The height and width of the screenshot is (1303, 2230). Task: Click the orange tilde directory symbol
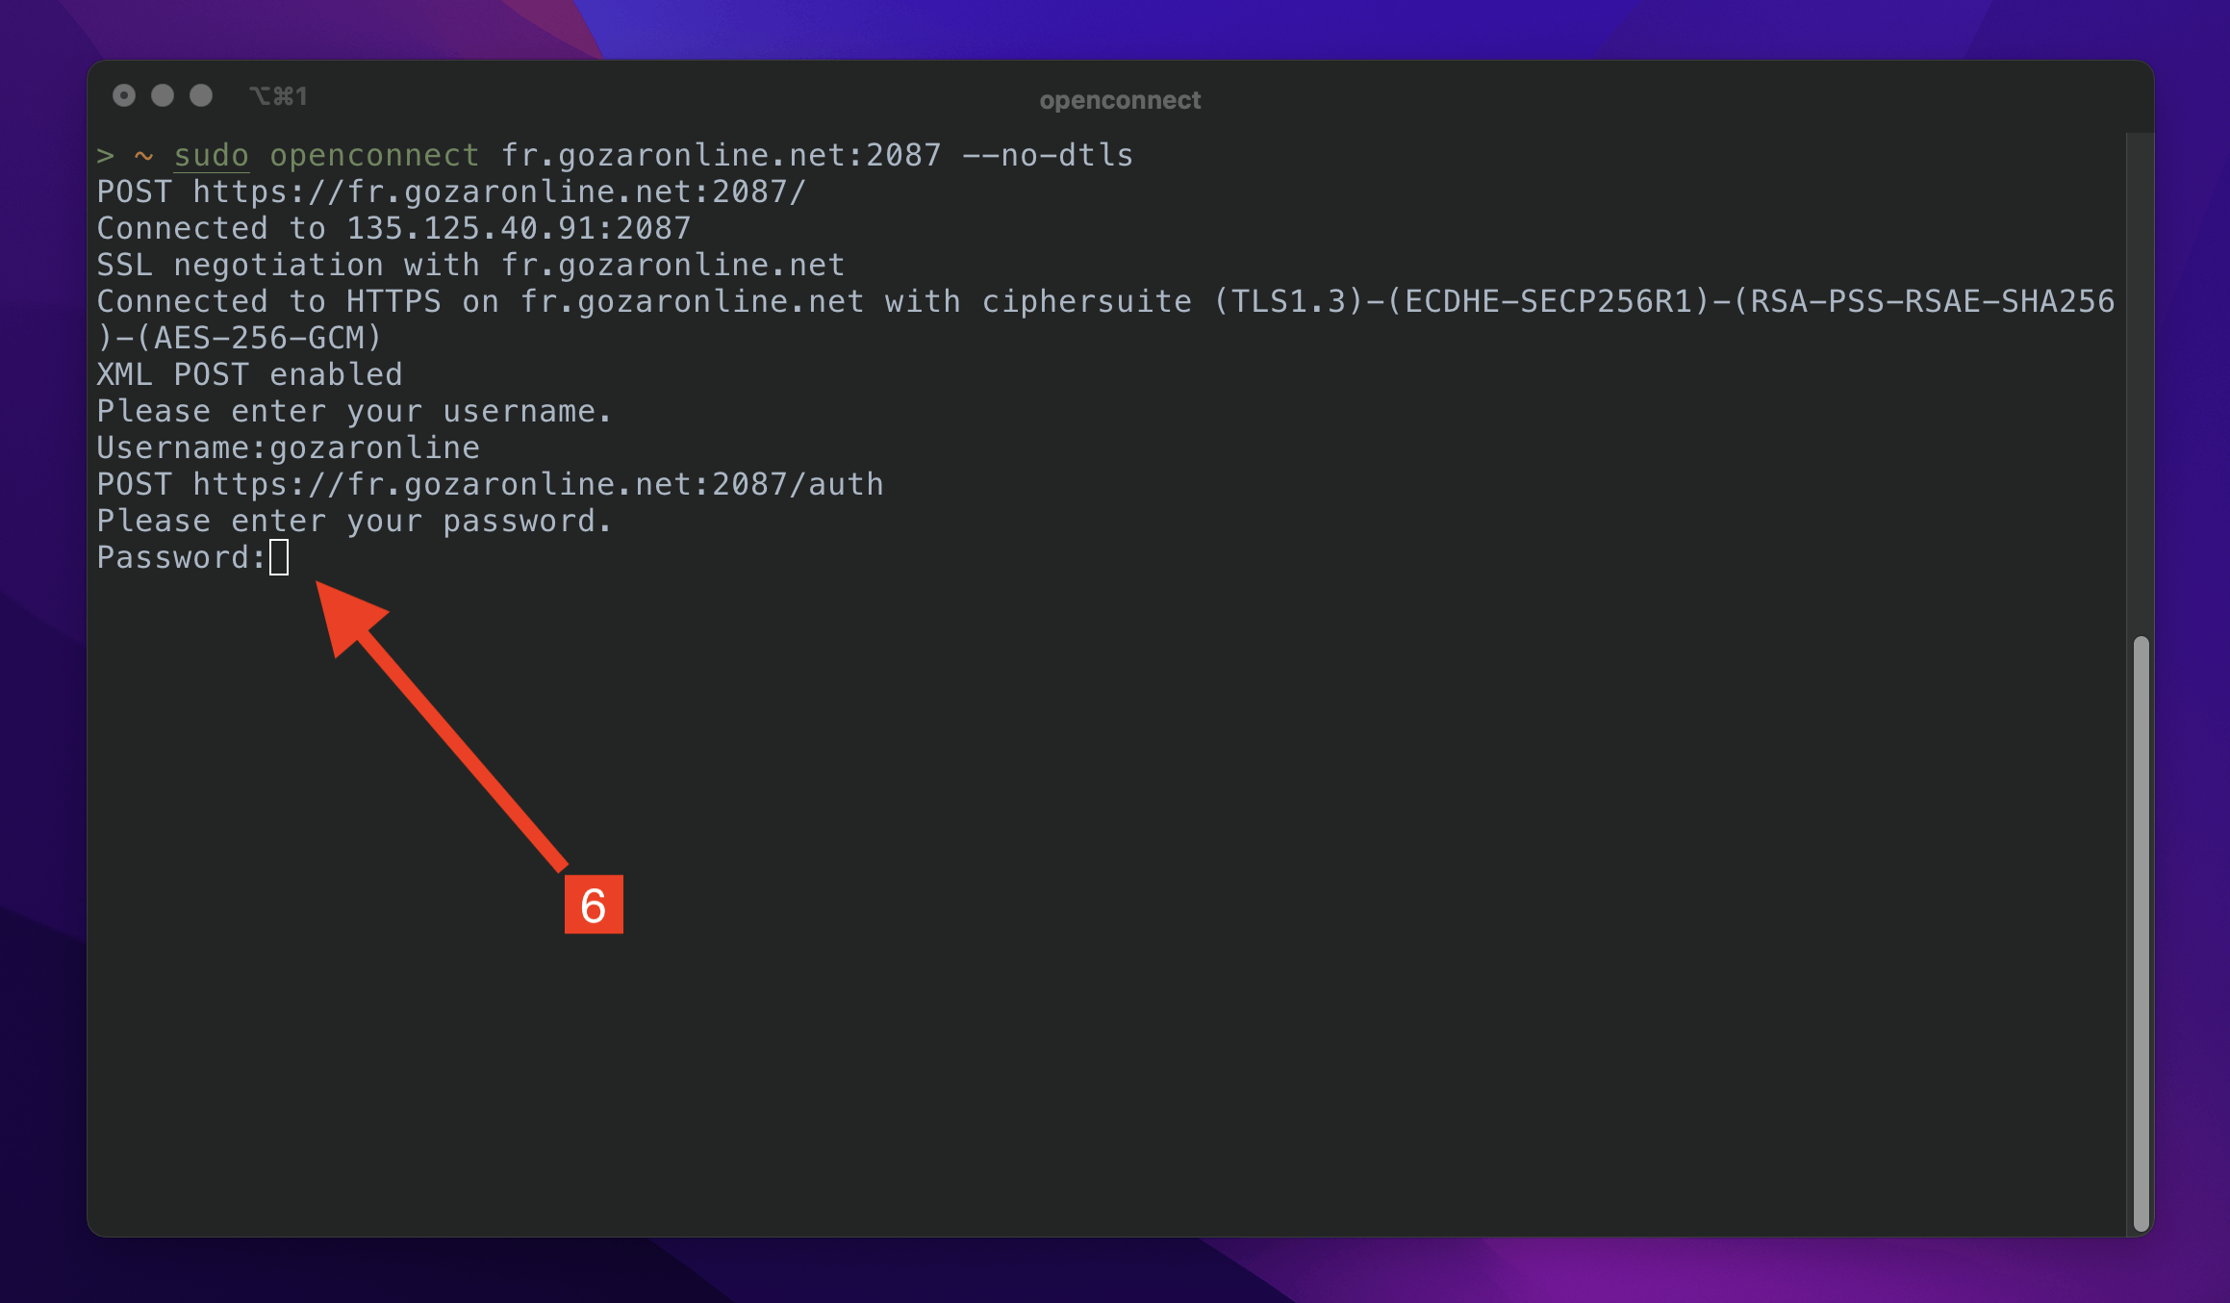click(143, 155)
